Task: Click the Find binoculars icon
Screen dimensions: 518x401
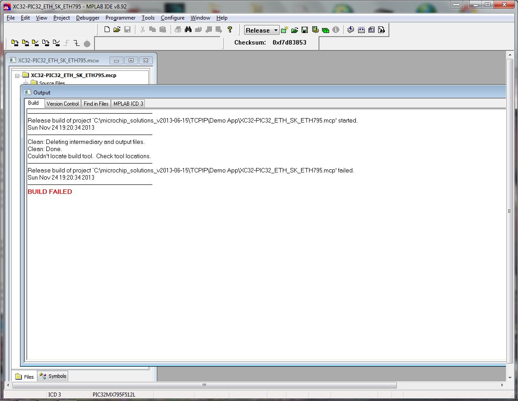Action: coord(188,29)
